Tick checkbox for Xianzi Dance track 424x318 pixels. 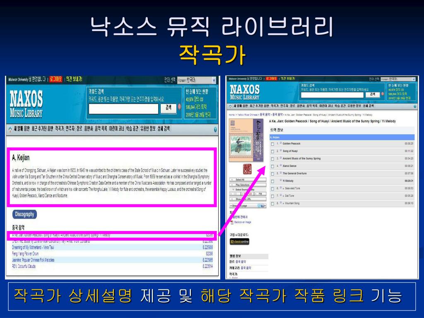(x=272, y=166)
